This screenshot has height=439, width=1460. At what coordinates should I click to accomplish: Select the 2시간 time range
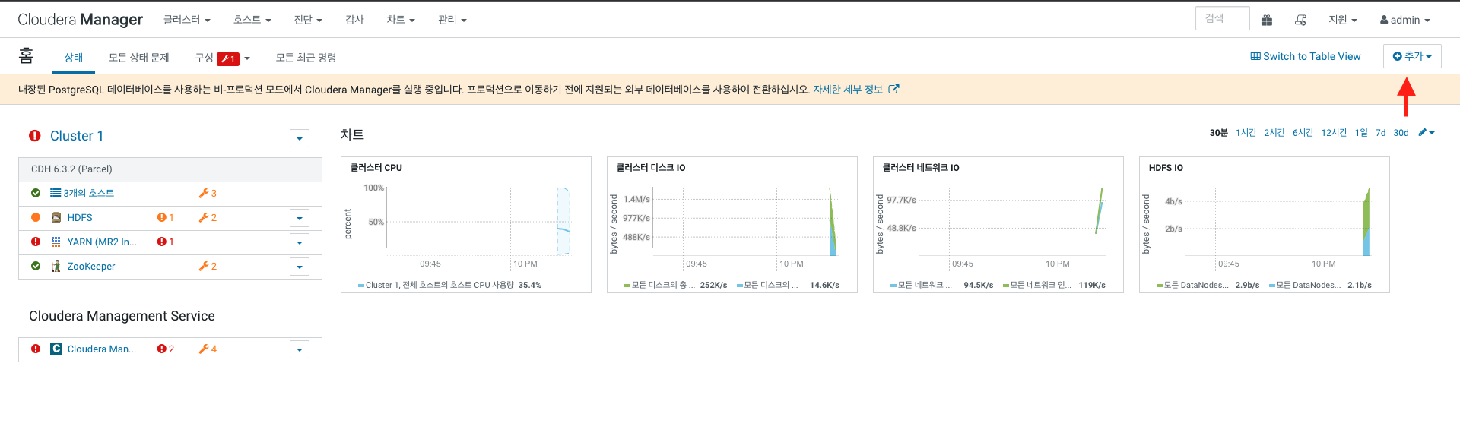pyautogui.click(x=1274, y=133)
